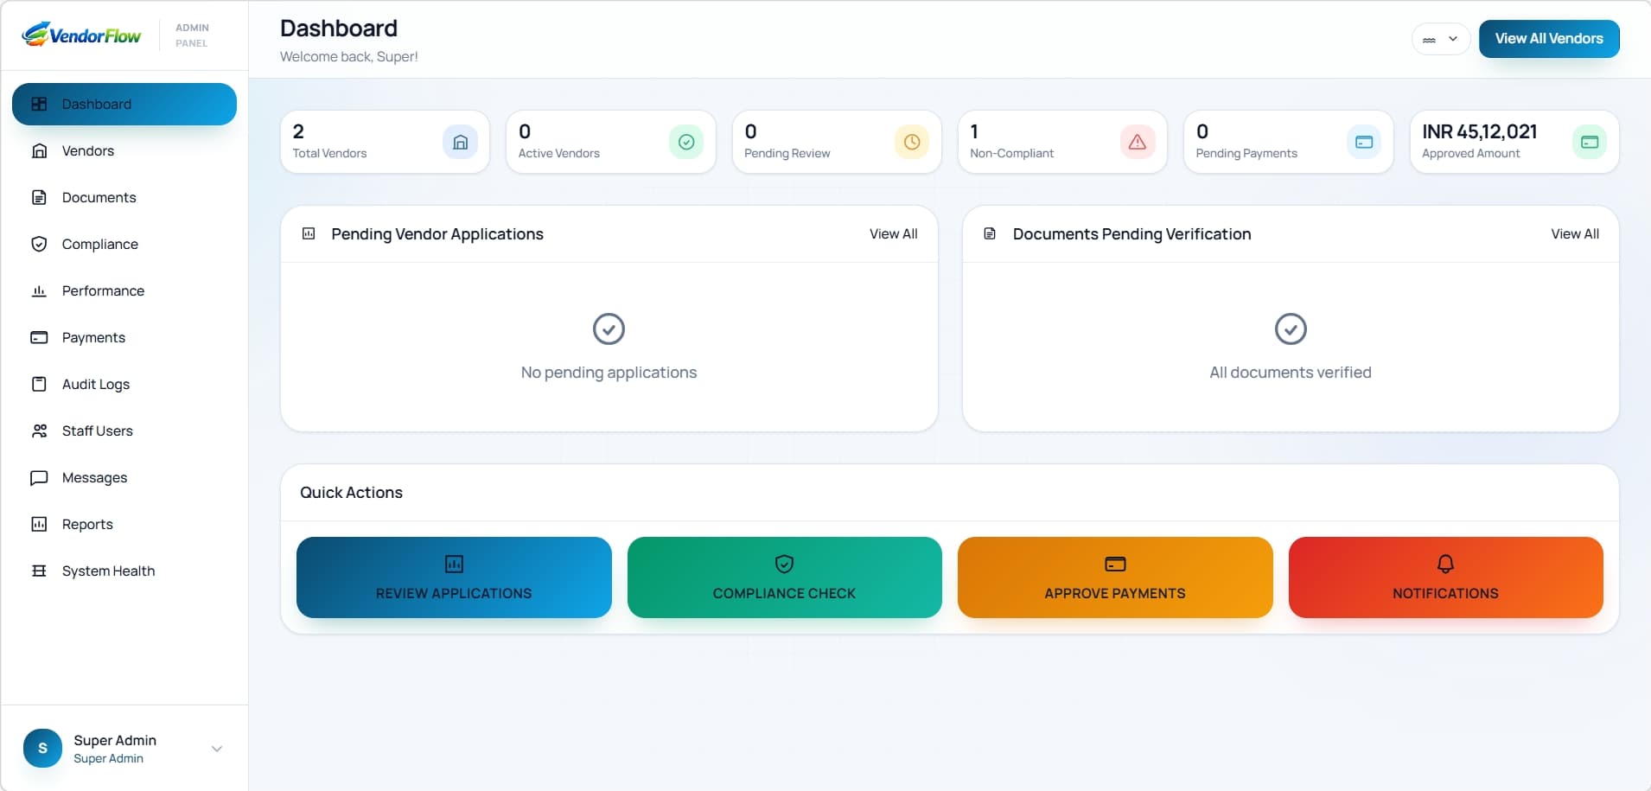Click the Approve Payments gradient action card

point(1114,577)
